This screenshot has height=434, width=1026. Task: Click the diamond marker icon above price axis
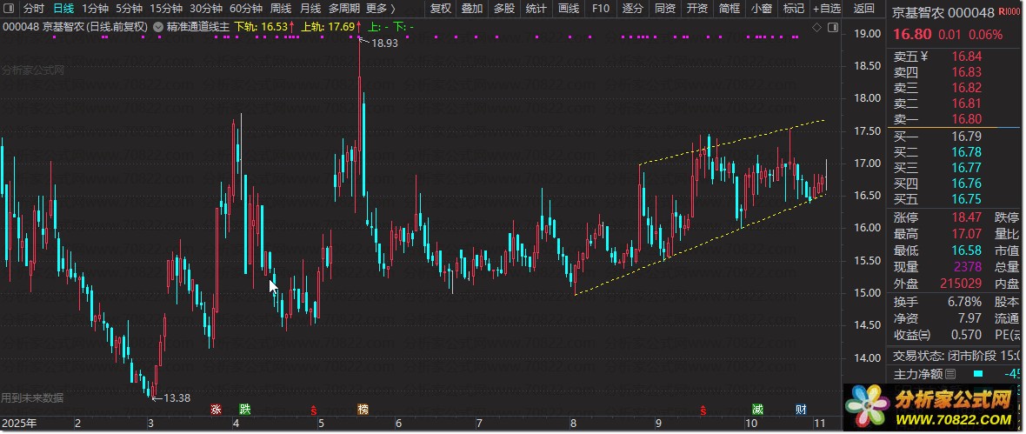[816, 27]
